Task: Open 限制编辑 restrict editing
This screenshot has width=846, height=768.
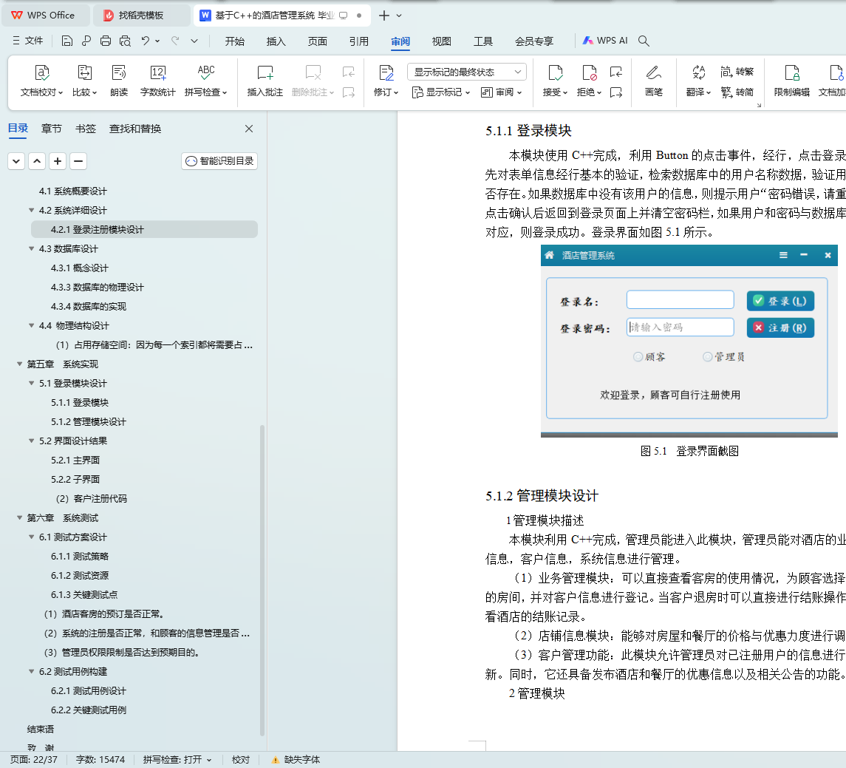Action: pyautogui.click(x=791, y=81)
